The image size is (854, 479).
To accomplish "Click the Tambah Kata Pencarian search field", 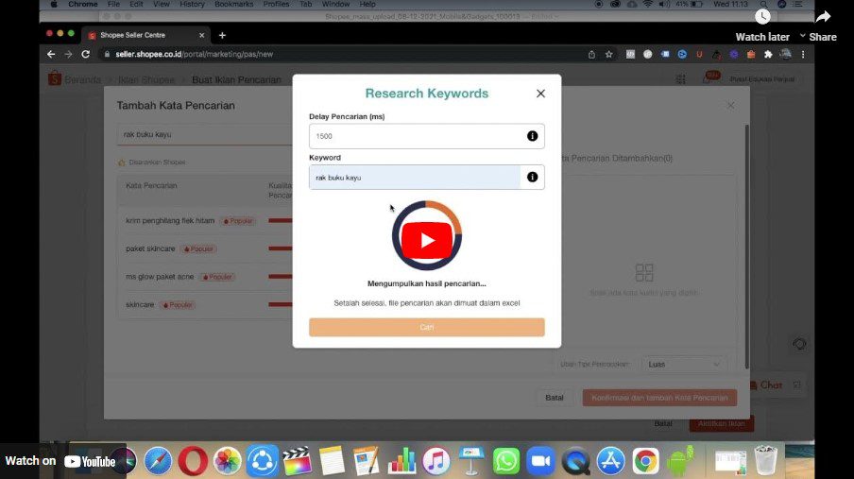I will (x=204, y=134).
